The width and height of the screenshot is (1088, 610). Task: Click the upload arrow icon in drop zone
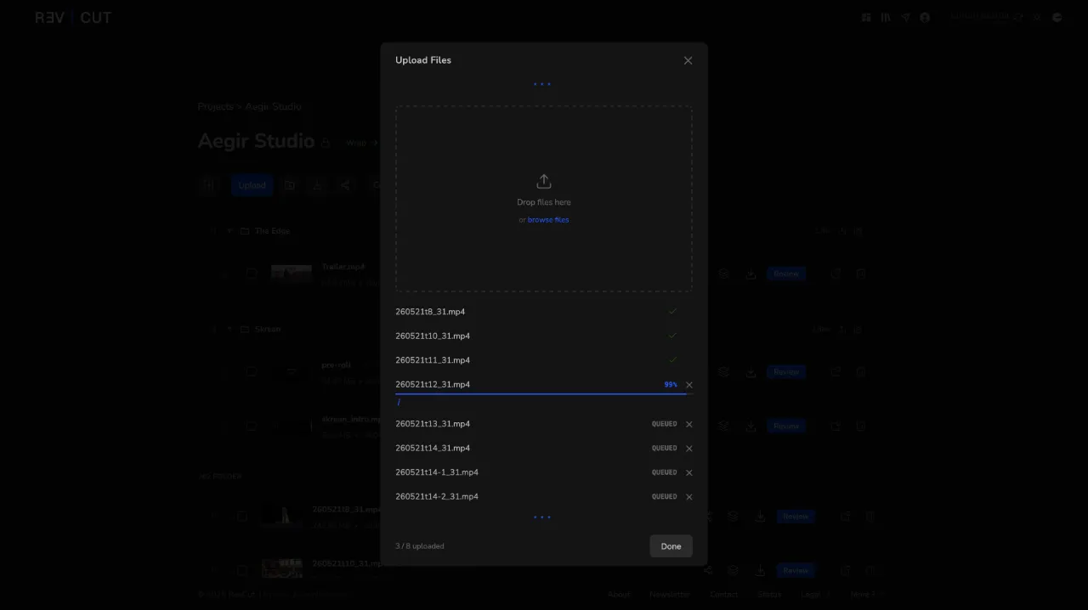coord(544,182)
